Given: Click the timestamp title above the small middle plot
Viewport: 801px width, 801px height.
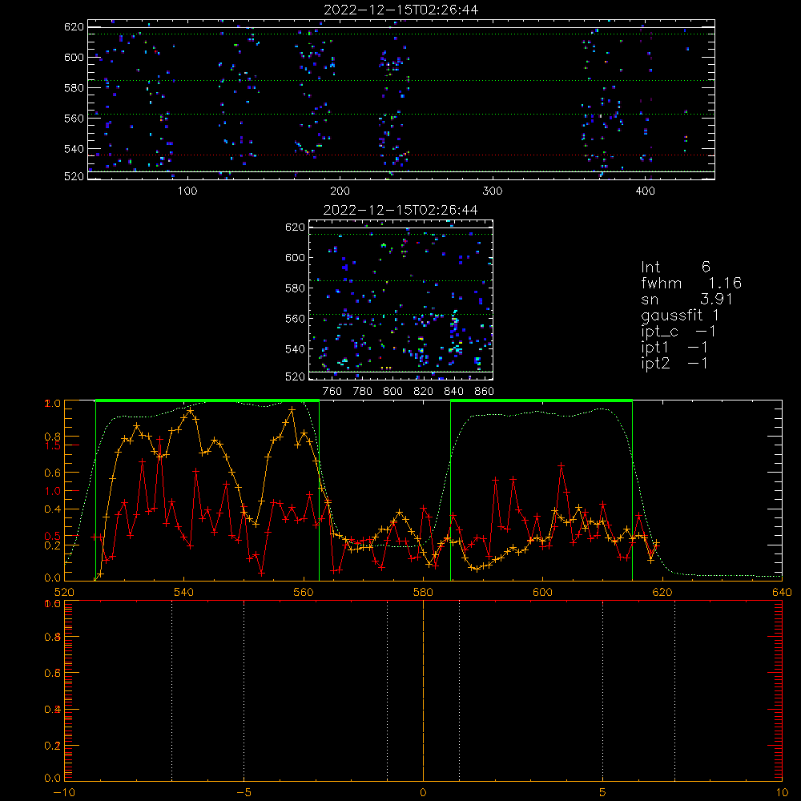Looking at the screenshot, I should 400,210.
